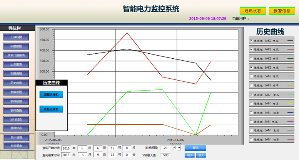Viewport: 299px width, 160px height.
Task: Open the 通讯状态 indicator at top right
Action: pos(253,11)
